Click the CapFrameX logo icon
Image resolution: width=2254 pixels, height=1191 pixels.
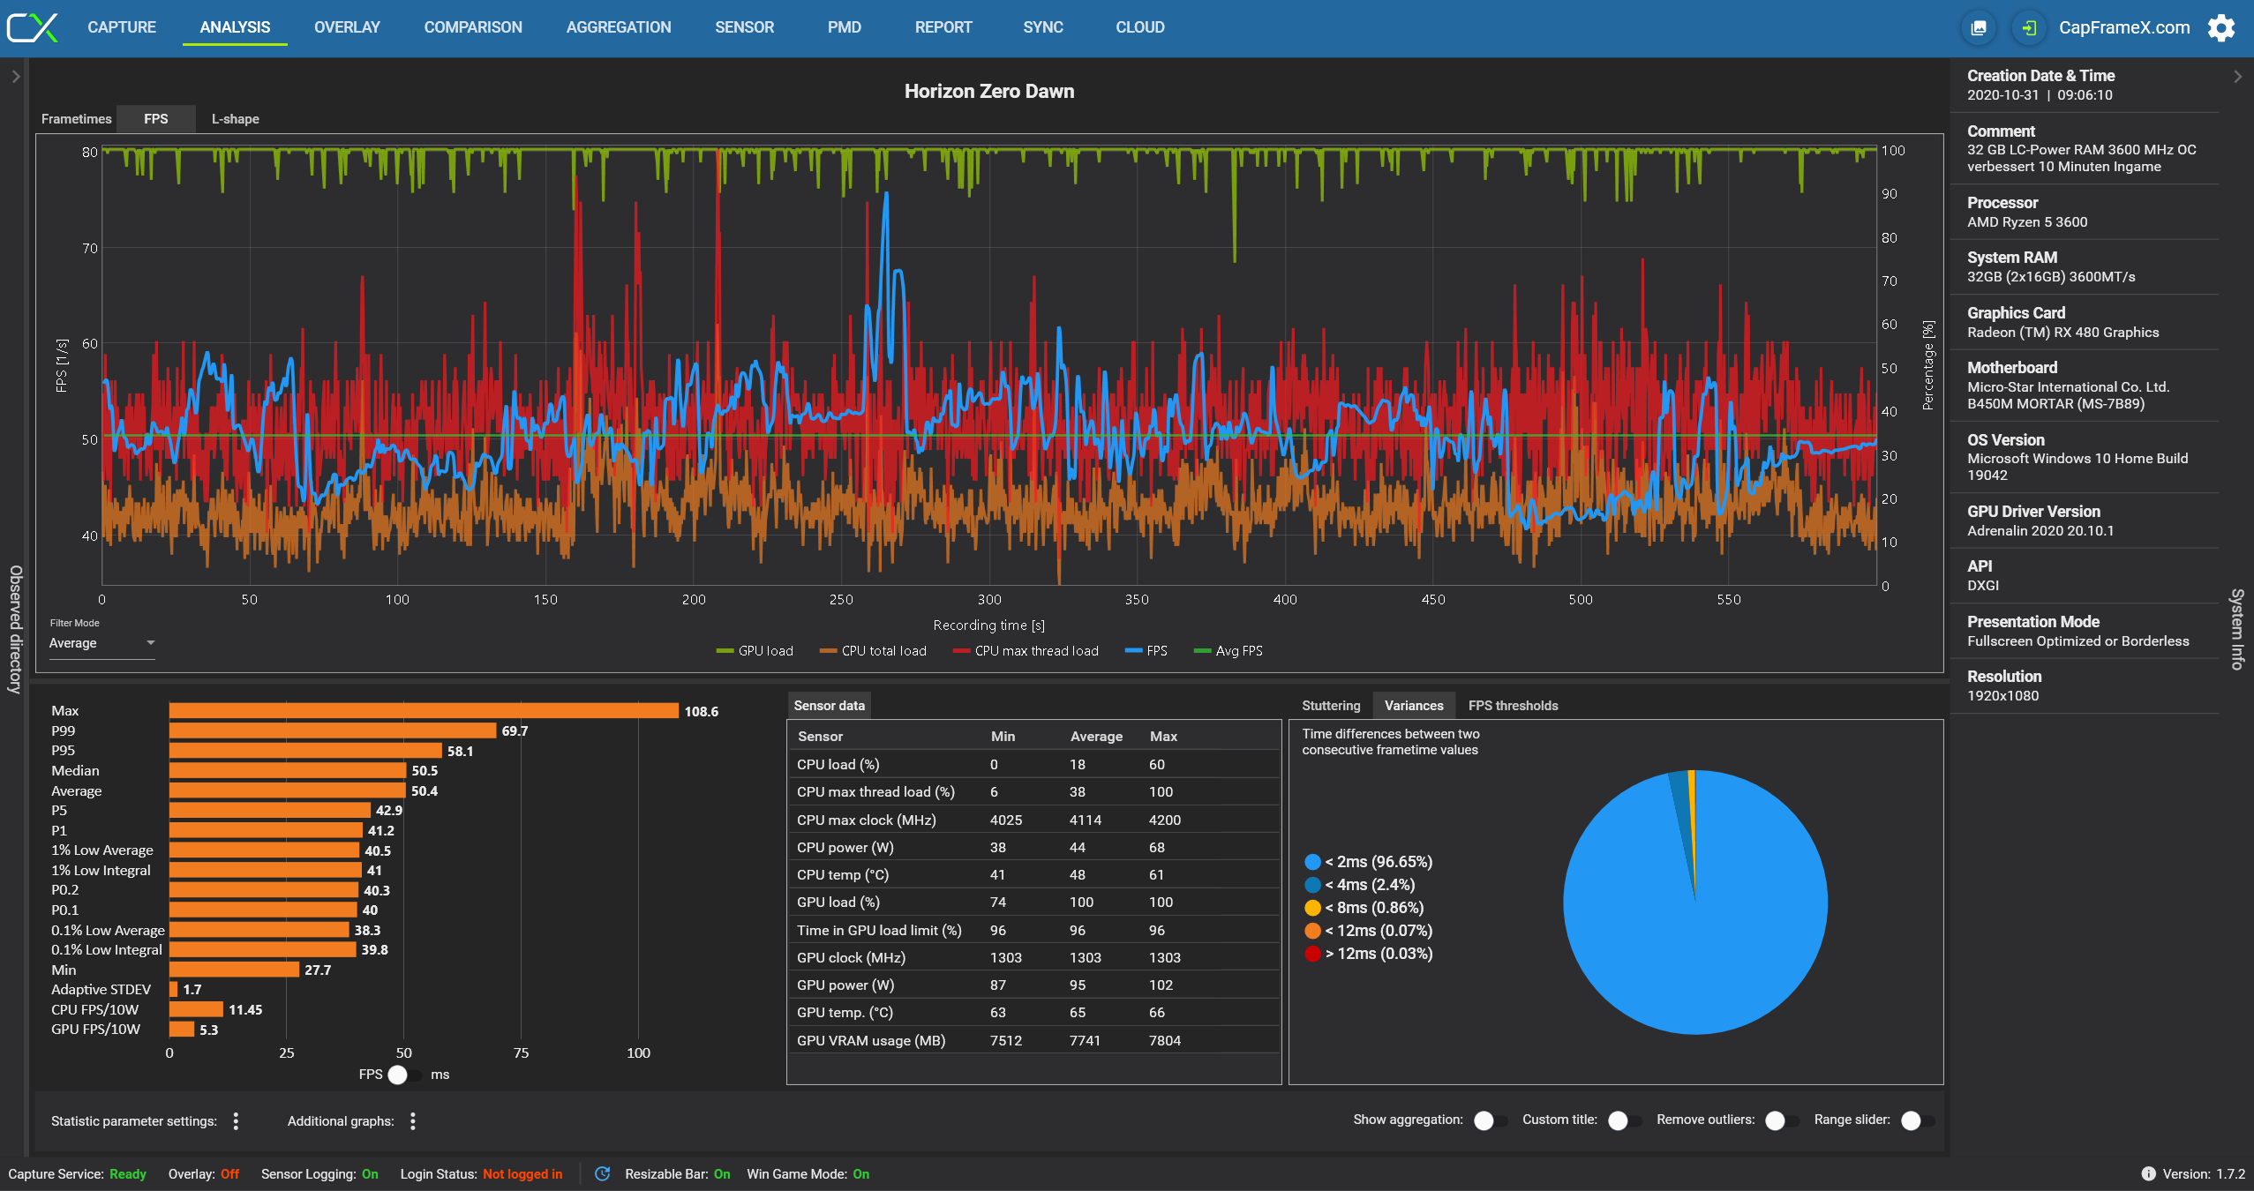(x=33, y=27)
